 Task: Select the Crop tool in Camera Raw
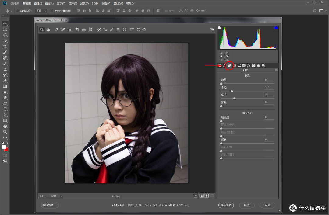(77, 29)
